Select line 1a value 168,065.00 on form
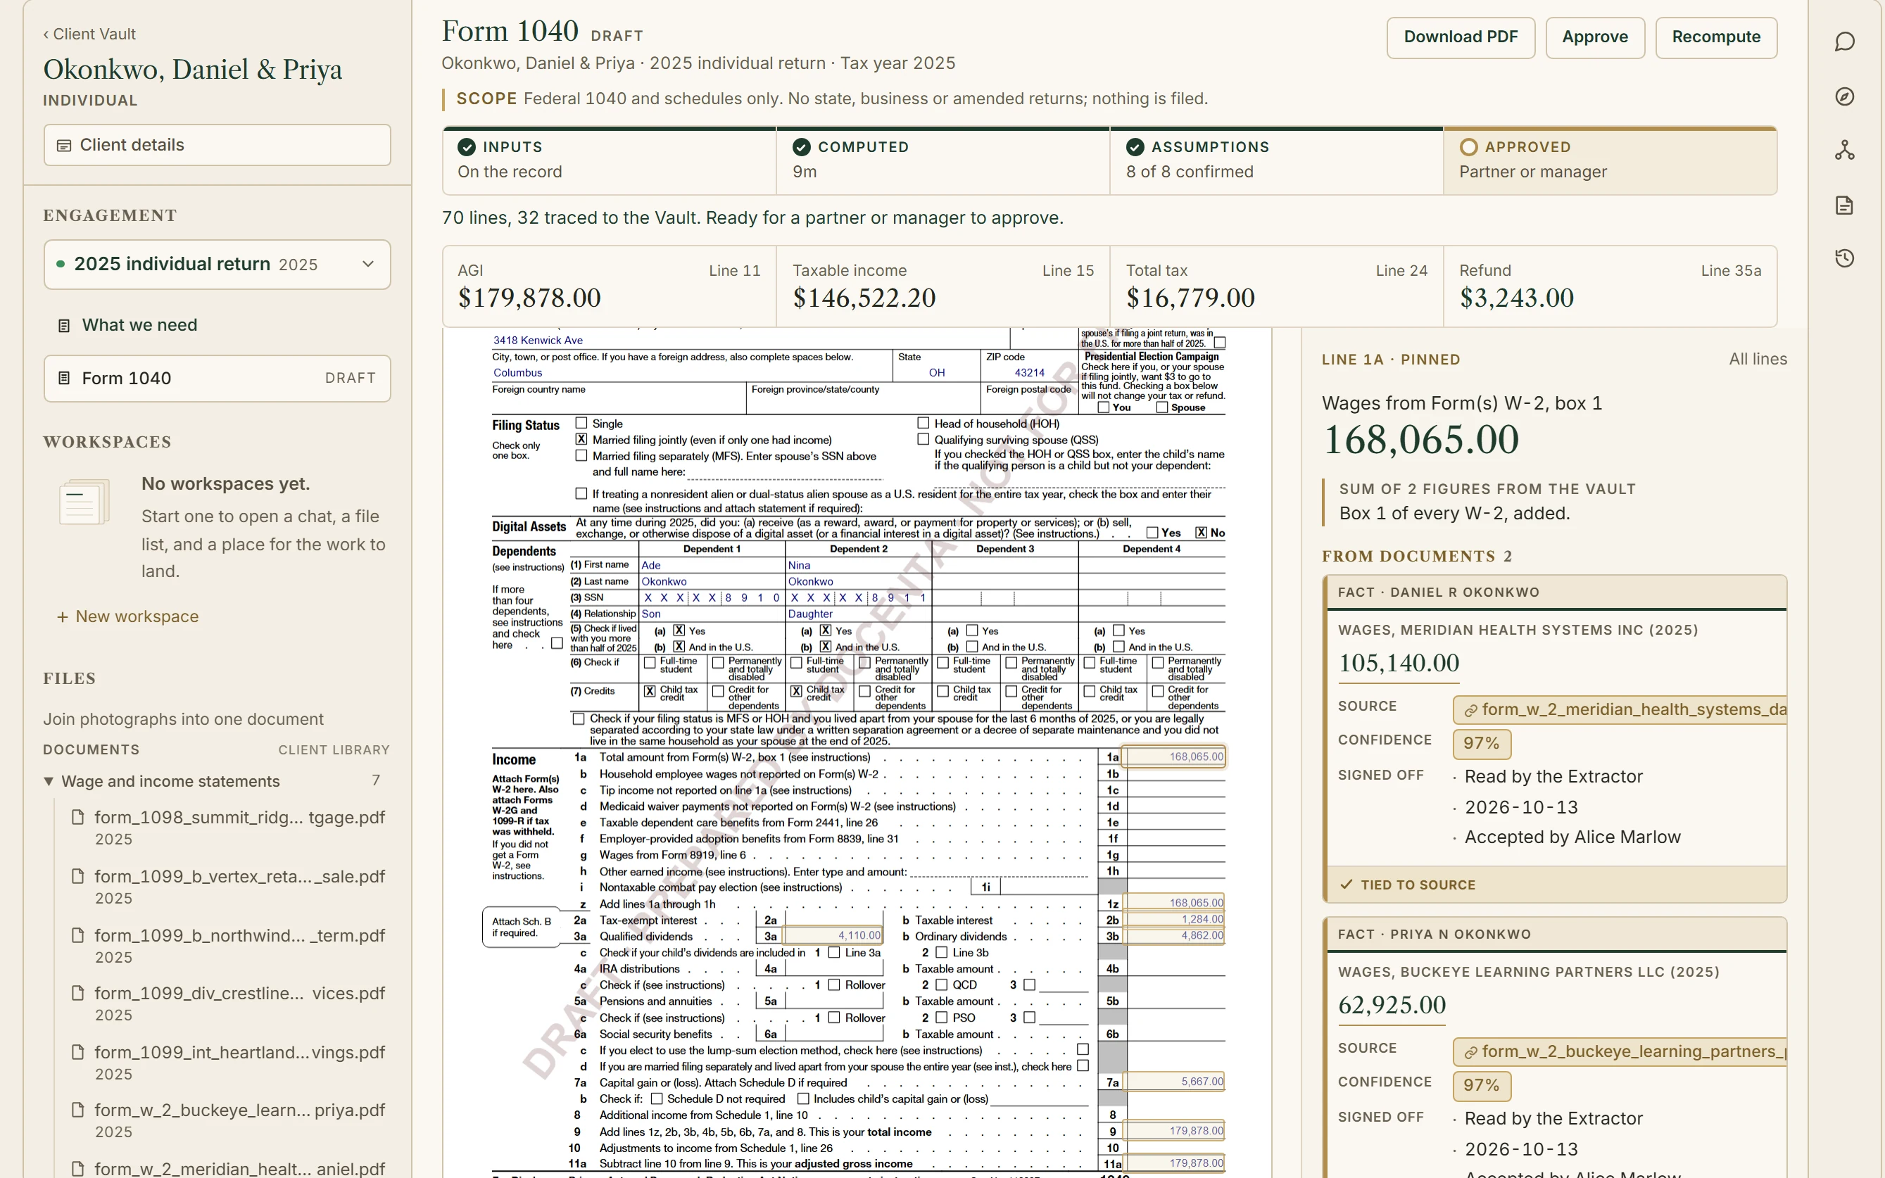This screenshot has width=1885, height=1178. pos(1173,756)
